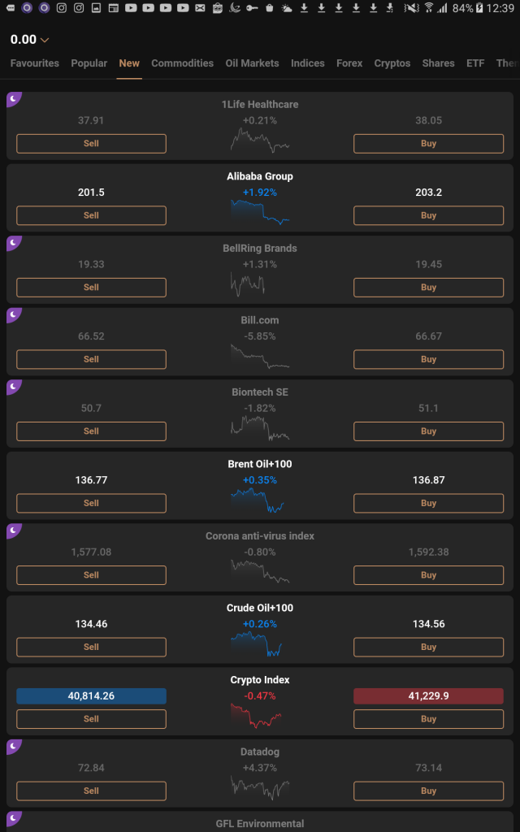
Task: Switch to the Commodities tab
Action: point(182,63)
